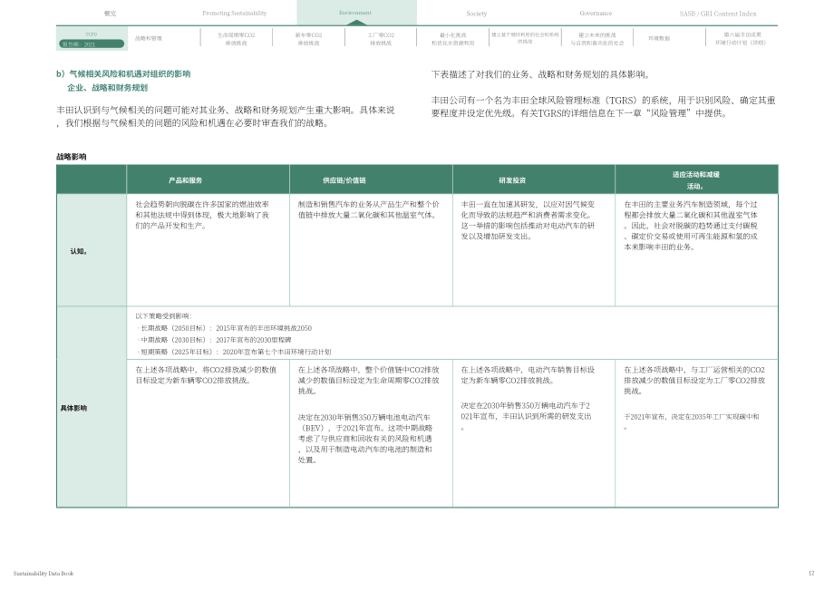Click the 中期战略（2030目标） bullet line
Screen dimensions: 834x590
pos(214,340)
